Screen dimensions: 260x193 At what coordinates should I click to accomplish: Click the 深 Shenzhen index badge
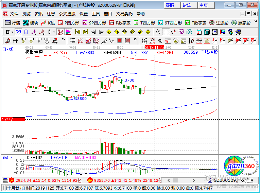pyautogui.click(x=90, y=180)
